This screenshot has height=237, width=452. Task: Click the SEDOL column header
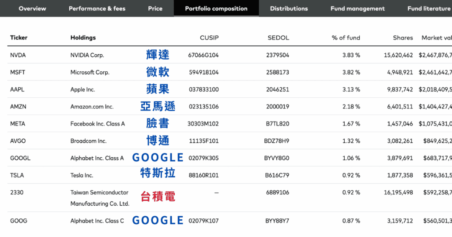(278, 38)
